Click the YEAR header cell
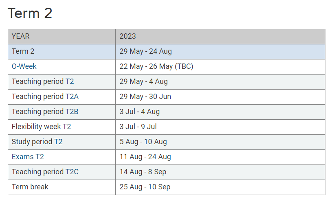The image size is (336, 204). (x=62, y=37)
